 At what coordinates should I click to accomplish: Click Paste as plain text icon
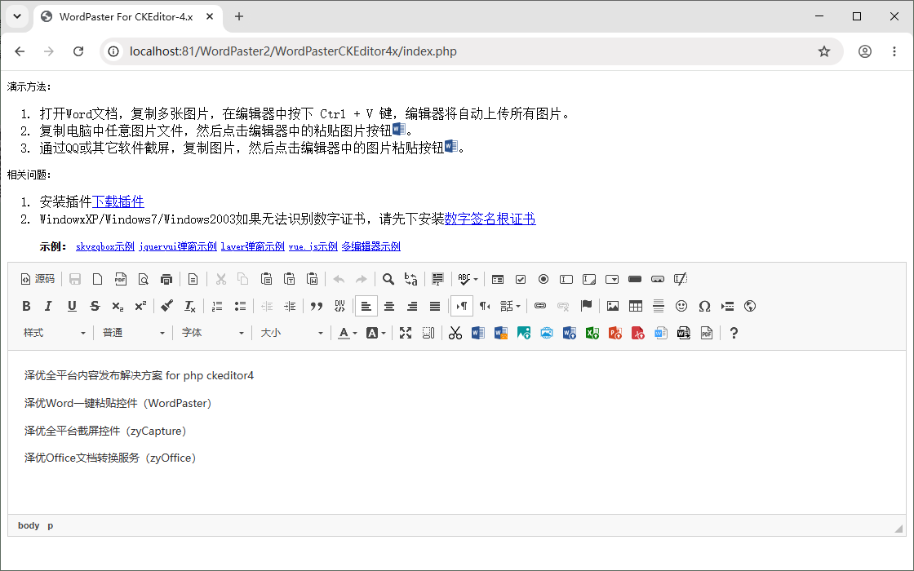pyautogui.click(x=289, y=279)
